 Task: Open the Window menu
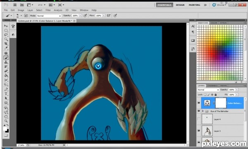(84, 10)
